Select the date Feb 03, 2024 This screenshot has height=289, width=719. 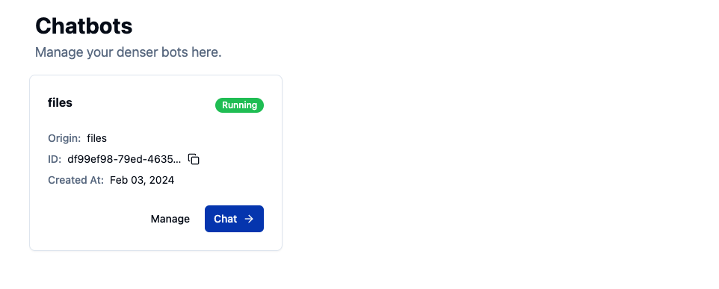[x=142, y=180]
